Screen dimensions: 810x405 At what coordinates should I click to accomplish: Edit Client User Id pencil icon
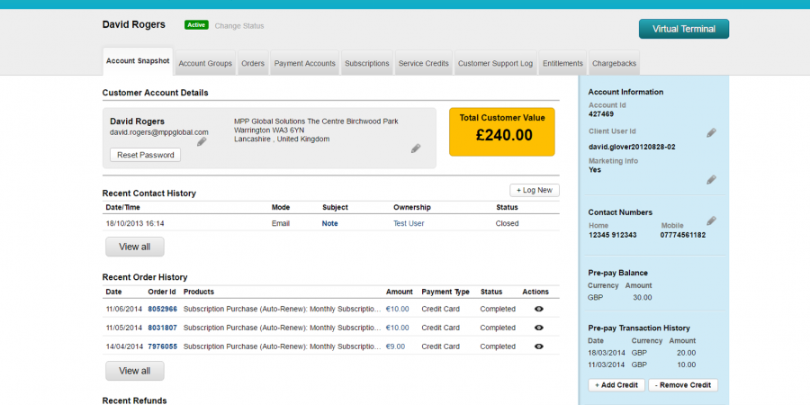(711, 133)
